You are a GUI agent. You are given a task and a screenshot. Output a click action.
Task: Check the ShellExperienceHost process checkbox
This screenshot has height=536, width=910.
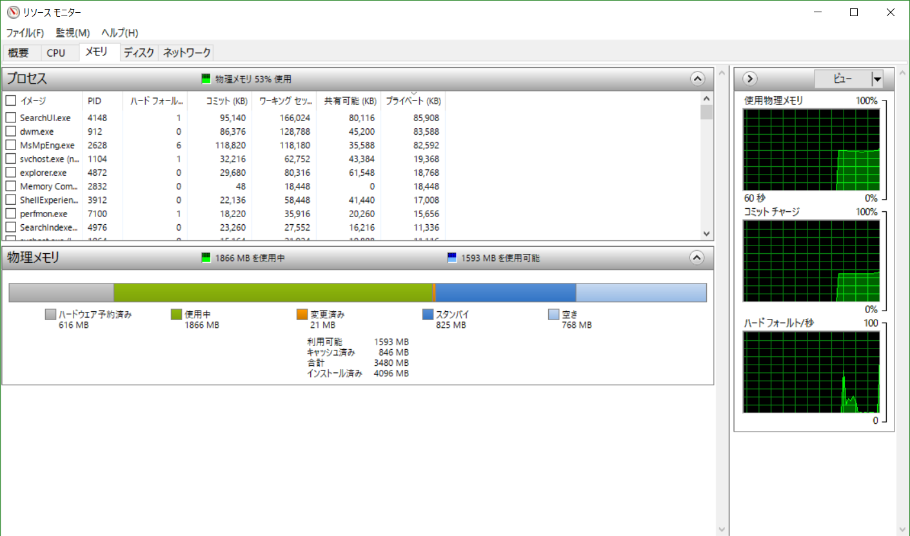(x=10, y=200)
